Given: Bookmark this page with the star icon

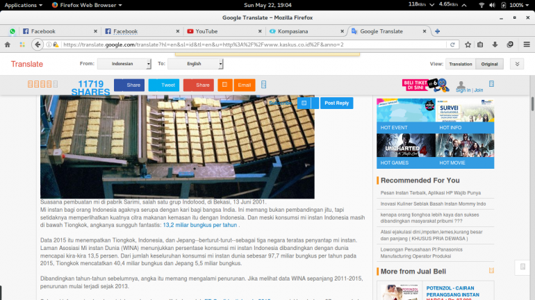Looking at the screenshot, I should tap(468, 44).
